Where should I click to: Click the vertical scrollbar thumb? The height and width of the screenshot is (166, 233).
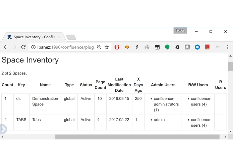pyautogui.click(x=230, y=67)
